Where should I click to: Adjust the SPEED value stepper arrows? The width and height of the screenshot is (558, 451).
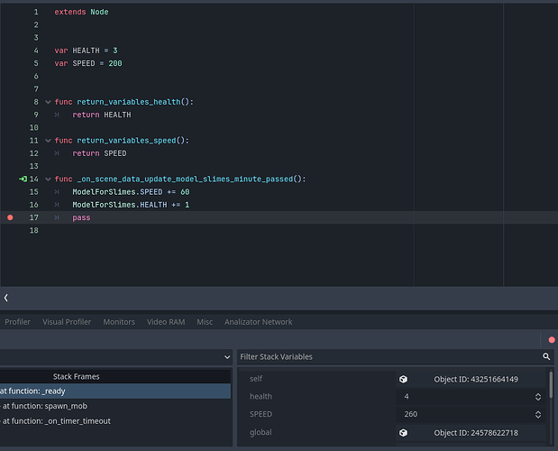(538, 414)
